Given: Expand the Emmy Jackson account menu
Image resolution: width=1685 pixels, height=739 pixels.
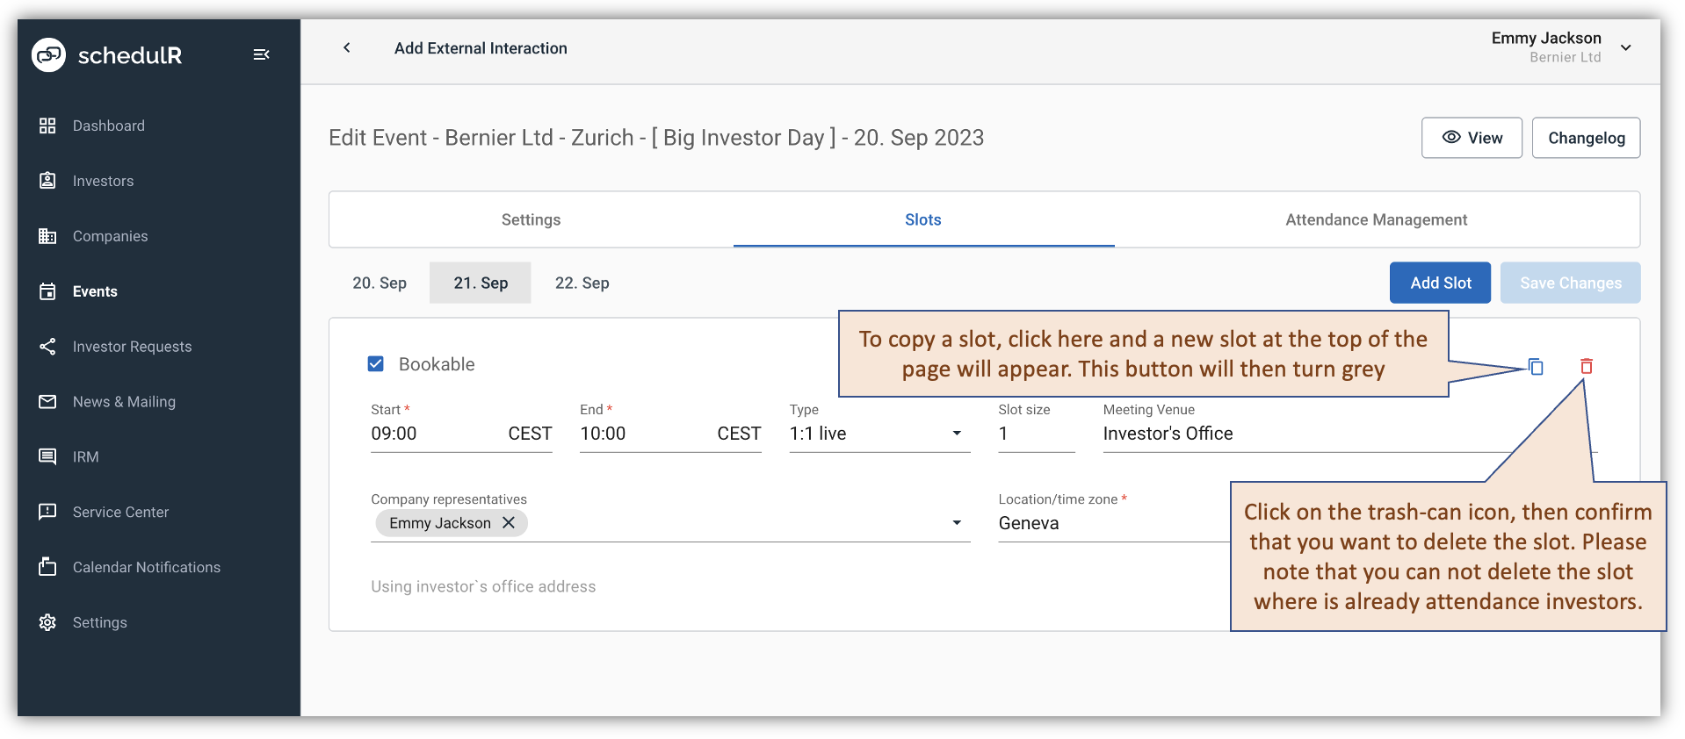Looking at the screenshot, I should (1626, 47).
